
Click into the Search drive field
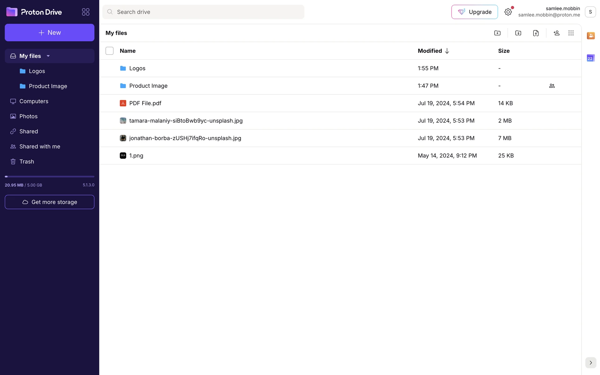(x=203, y=12)
